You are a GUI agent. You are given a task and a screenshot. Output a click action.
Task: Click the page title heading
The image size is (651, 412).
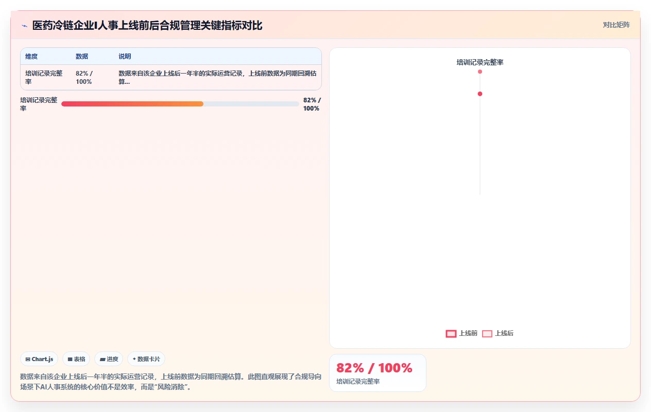click(147, 26)
